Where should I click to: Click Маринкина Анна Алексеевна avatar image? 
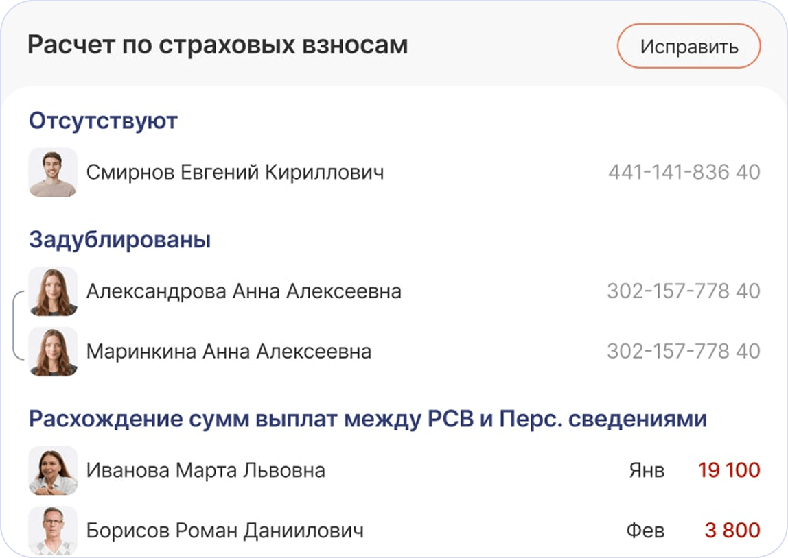click(x=53, y=351)
